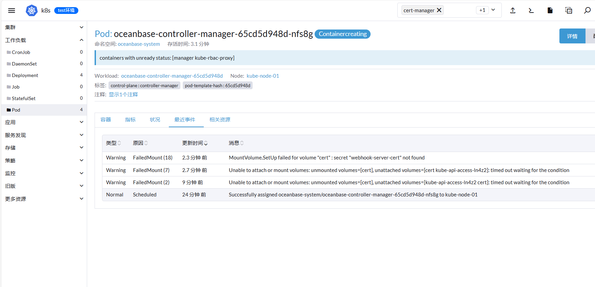Sort events by 消息 column
This screenshot has height=287, width=595.
pos(236,143)
